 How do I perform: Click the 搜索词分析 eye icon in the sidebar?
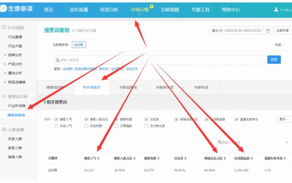pos(4,96)
